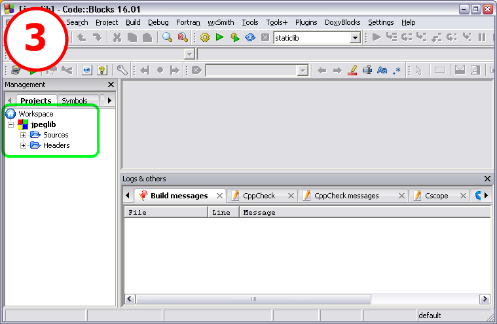Click the scroll right arrow in Build messages

coord(485,299)
